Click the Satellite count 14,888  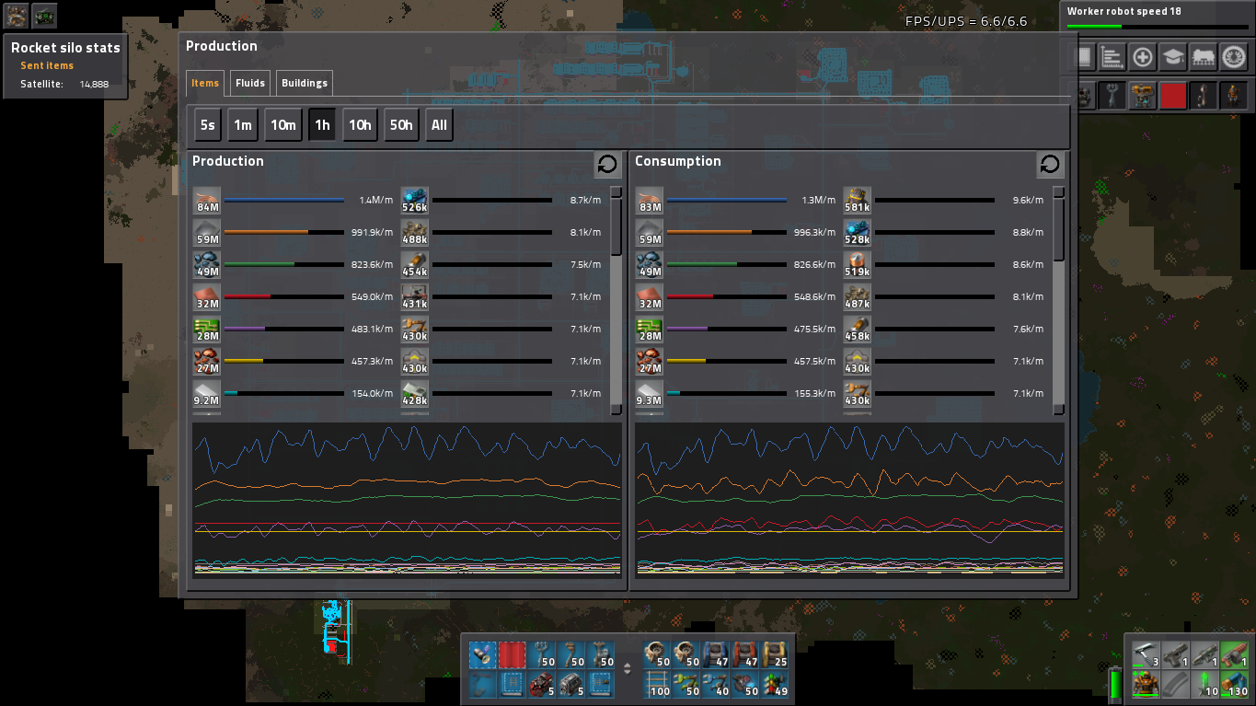pos(94,85)
